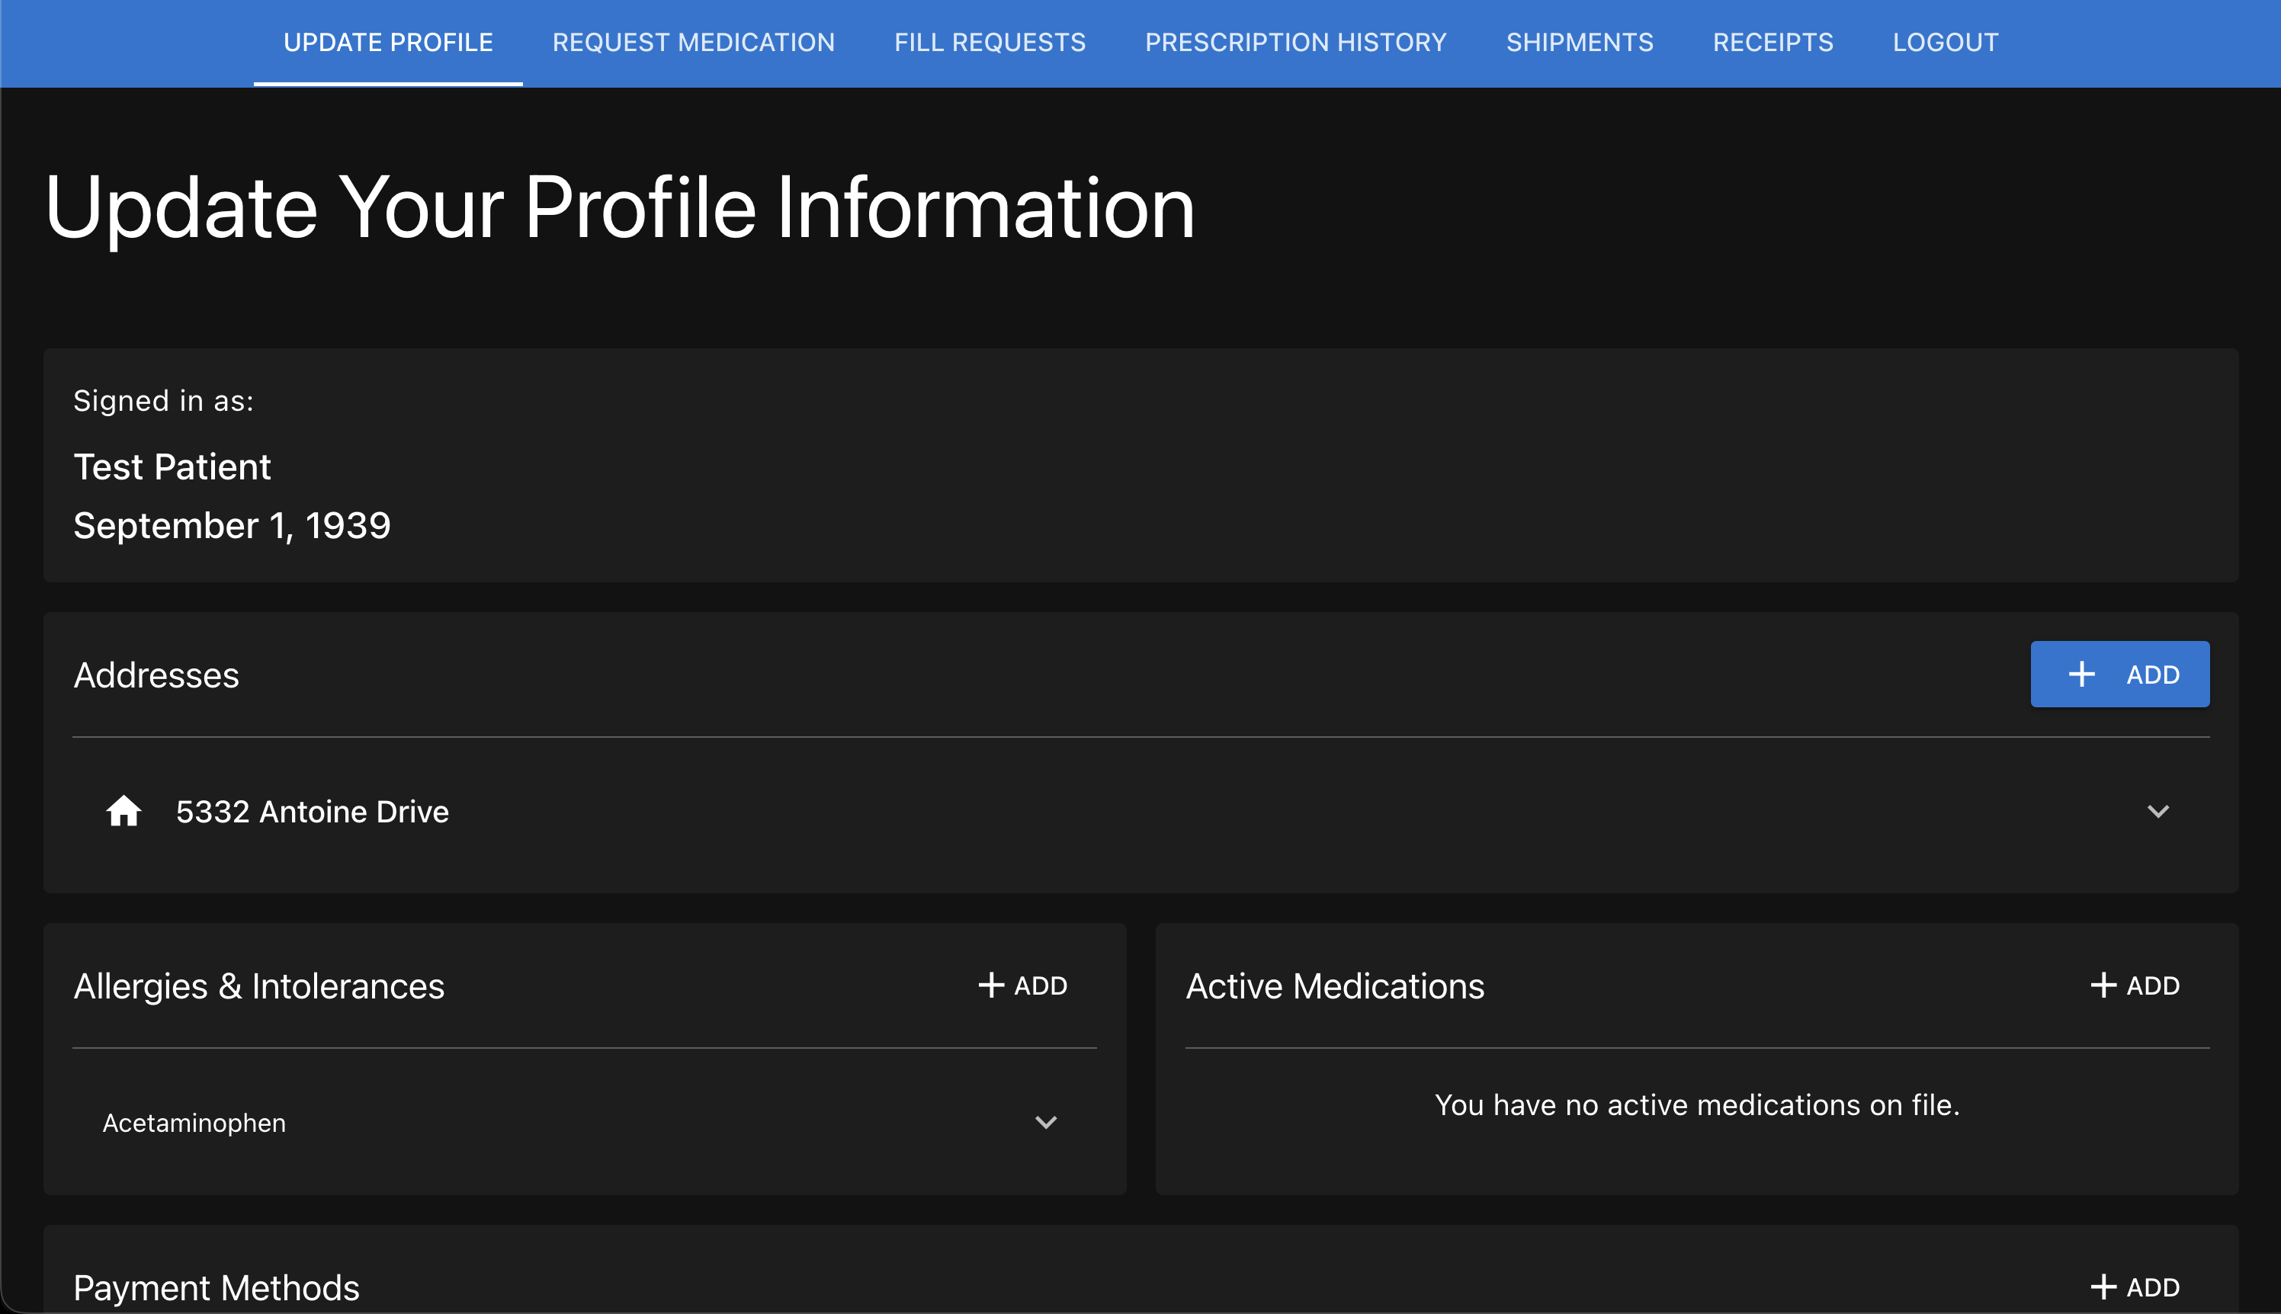Click the Test Patient name
The width and height of the screenshot is (2281, 1314).
pyautogui.click(x=172, y=466)
